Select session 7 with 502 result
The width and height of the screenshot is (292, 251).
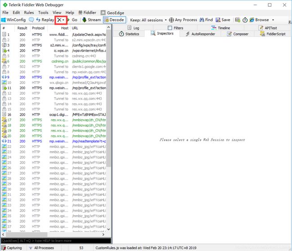pos(54,66)
